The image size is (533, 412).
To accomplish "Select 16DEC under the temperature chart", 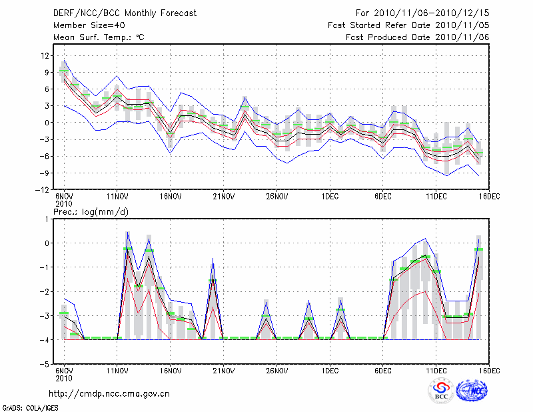I will tap(489, 197).
